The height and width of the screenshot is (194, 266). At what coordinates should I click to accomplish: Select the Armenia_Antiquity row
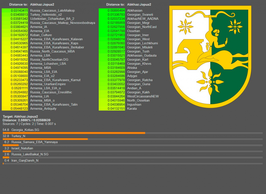(x=43, y=109)
